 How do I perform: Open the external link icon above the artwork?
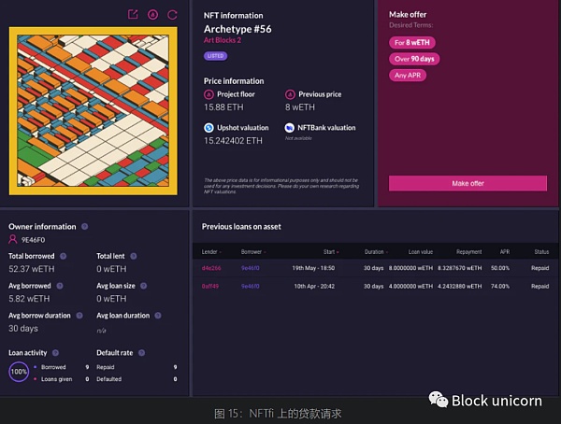[x=133, y=14]
